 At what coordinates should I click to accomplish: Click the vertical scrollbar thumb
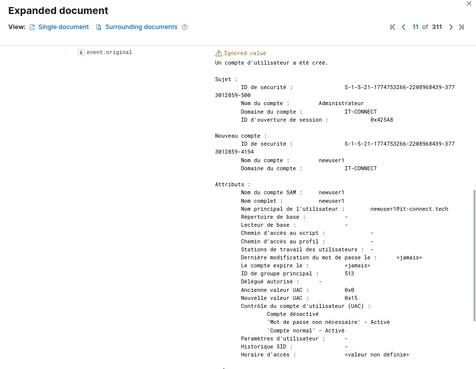[x=474, y=255]
